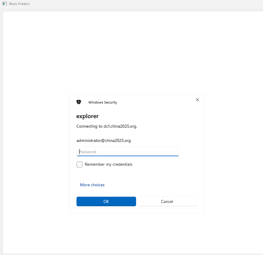Close the Windows Security dialog with X
The height and width of the screenshot is (255, 263).
coord(197,100)
